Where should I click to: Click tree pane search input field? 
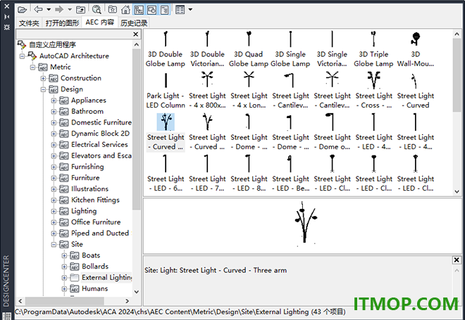click(x=74, y=34)
